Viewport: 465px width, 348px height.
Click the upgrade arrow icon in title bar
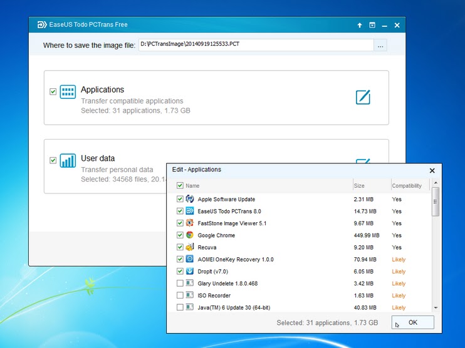coord(360,25)
